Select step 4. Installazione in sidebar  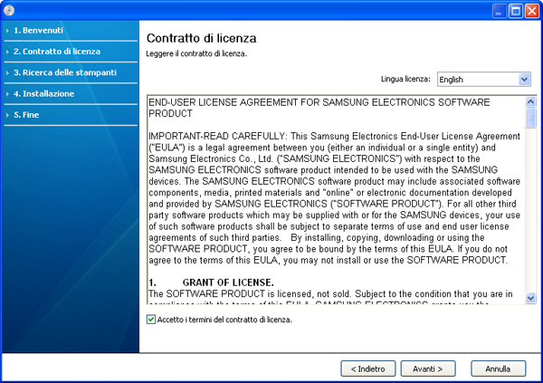click(43, 94)
